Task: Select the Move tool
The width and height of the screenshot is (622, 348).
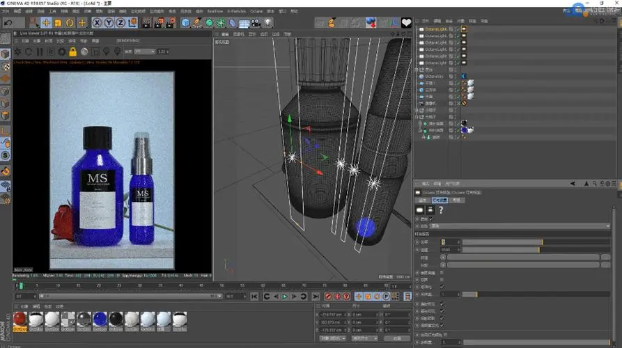Action: click(46, 23)
